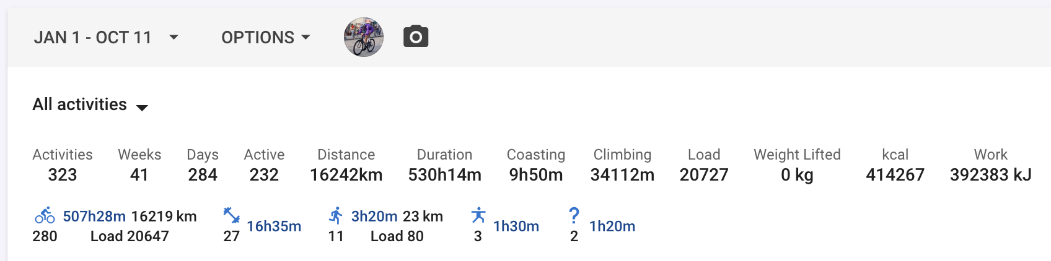Click the cycling bike activity icon
The image size is (1051, 261).
pos(45,216)
